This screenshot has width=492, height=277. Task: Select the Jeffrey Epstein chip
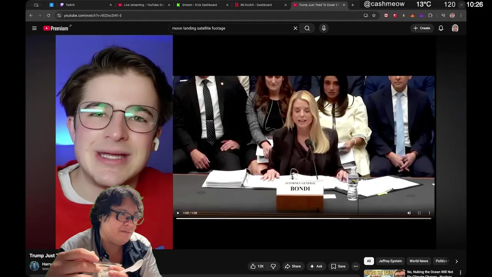click(390, 261)
